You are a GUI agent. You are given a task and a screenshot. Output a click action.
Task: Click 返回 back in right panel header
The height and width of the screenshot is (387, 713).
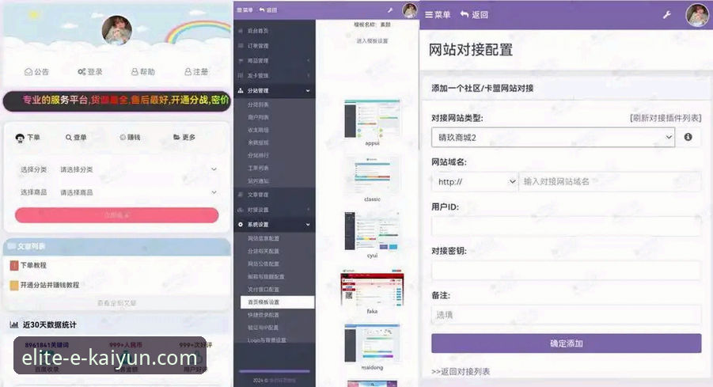[x=474, y=14]
